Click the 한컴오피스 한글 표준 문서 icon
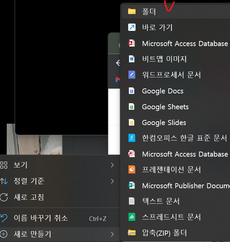The width and height of the screenshot is (230, 242). coord(132,138)
